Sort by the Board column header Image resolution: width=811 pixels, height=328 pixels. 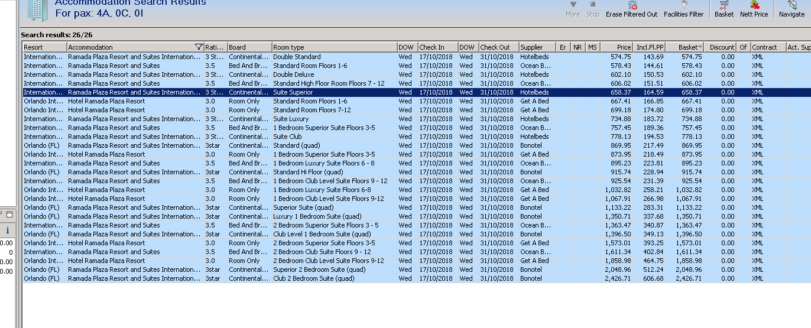click(250, 47)
